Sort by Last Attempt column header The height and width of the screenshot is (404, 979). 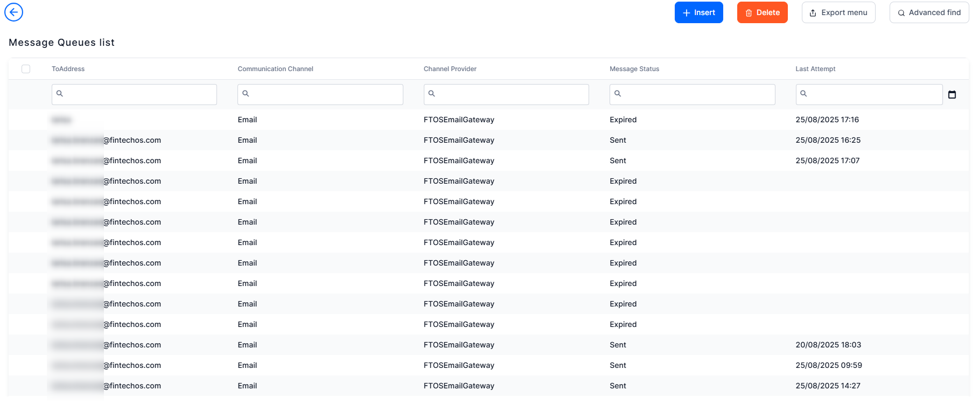point(815,69)
